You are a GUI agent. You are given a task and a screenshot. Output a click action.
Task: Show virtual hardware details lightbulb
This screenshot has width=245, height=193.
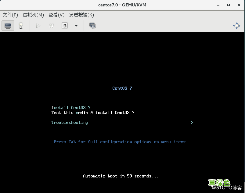pos(21,26)
